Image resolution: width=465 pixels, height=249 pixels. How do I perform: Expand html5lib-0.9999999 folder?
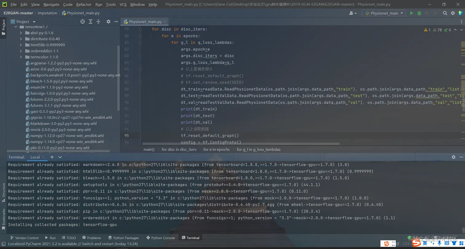(x=21, y=45)
